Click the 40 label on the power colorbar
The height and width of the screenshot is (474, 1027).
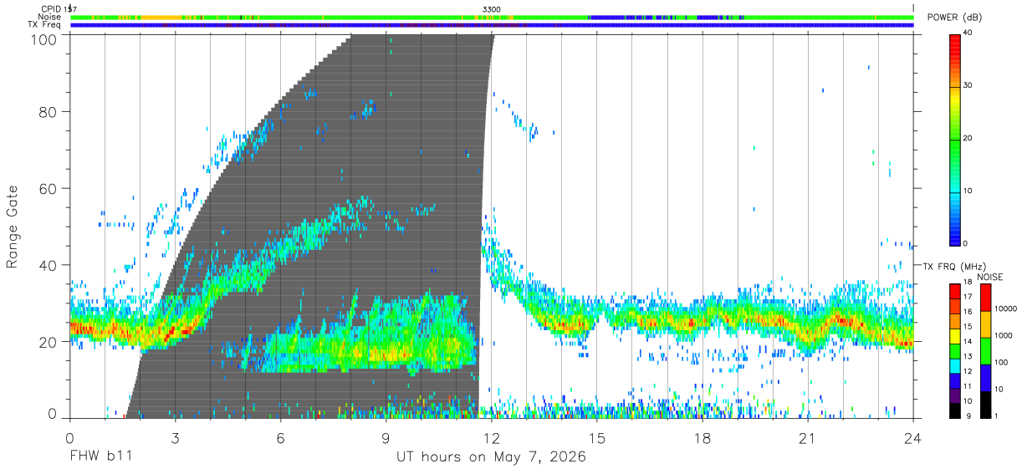tap(968, 33)
